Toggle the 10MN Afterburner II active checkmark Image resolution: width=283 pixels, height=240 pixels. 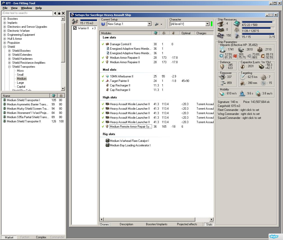tap(103, 76)
